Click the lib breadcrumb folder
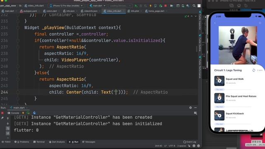The width and height of the screenshot is (265, 149). pyautogui.click(x=20, y=6)
